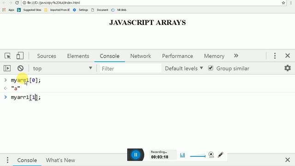Open console settings gear

click(288, 68)
